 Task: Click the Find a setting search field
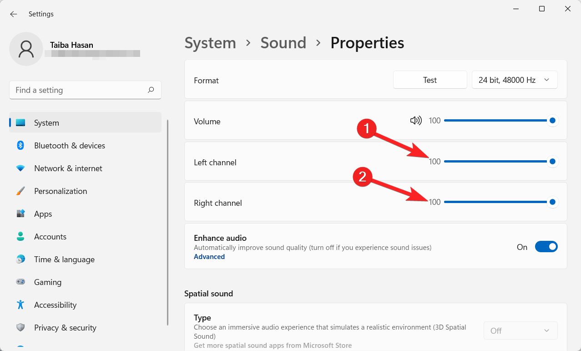[85, 90]
